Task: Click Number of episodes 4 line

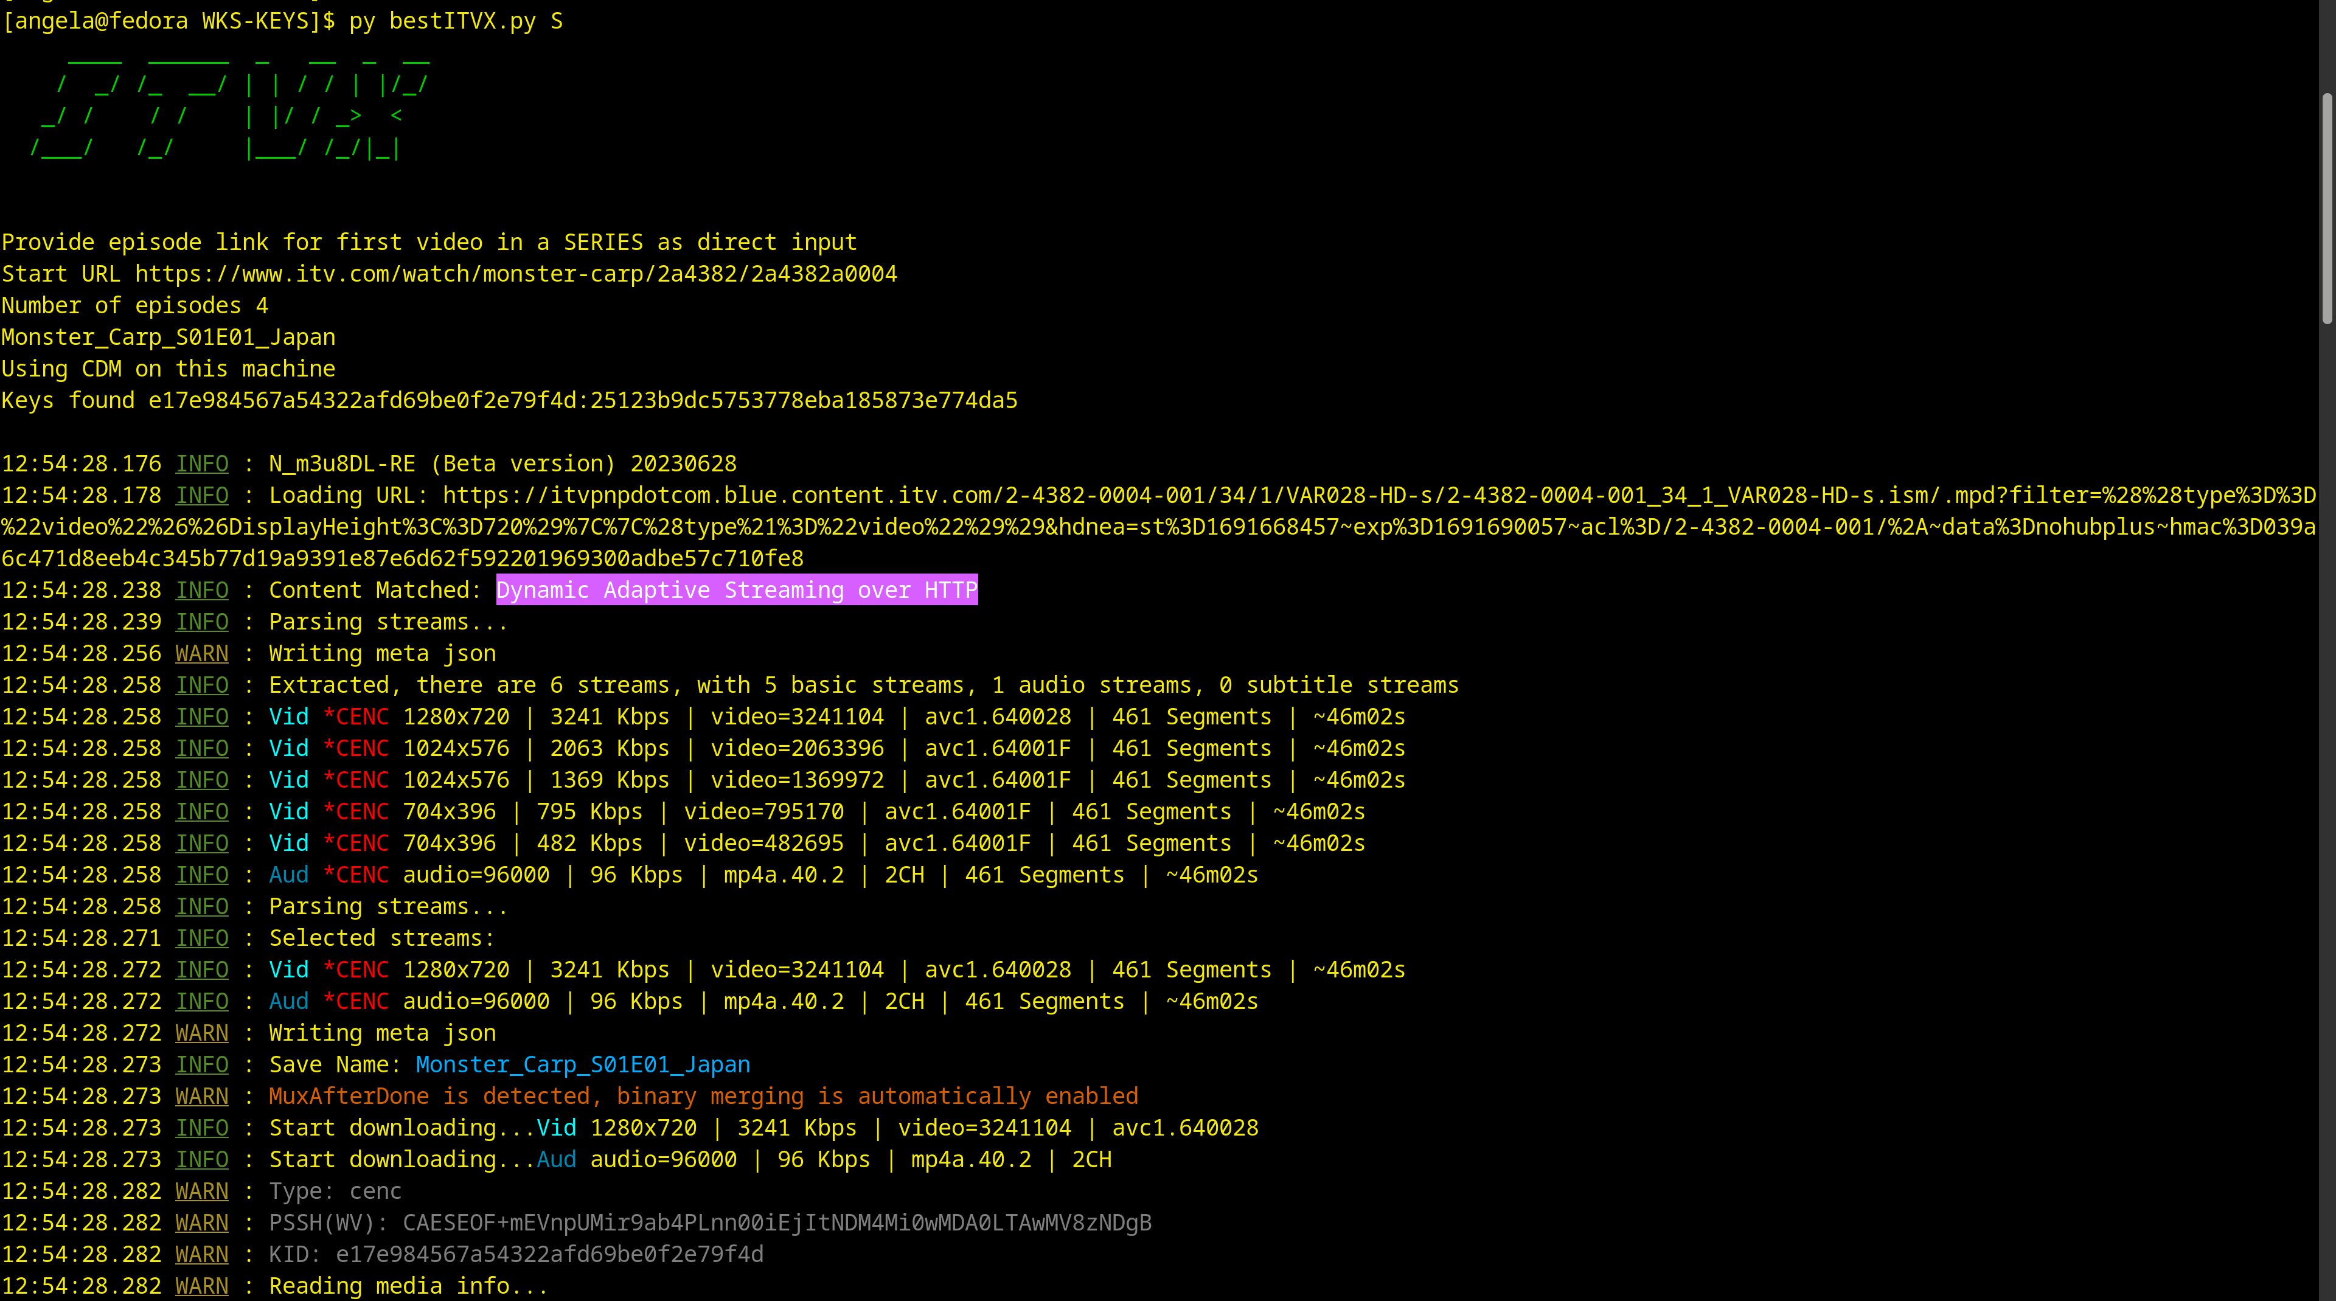Action: pyautogui.click(x=134, y=305)
